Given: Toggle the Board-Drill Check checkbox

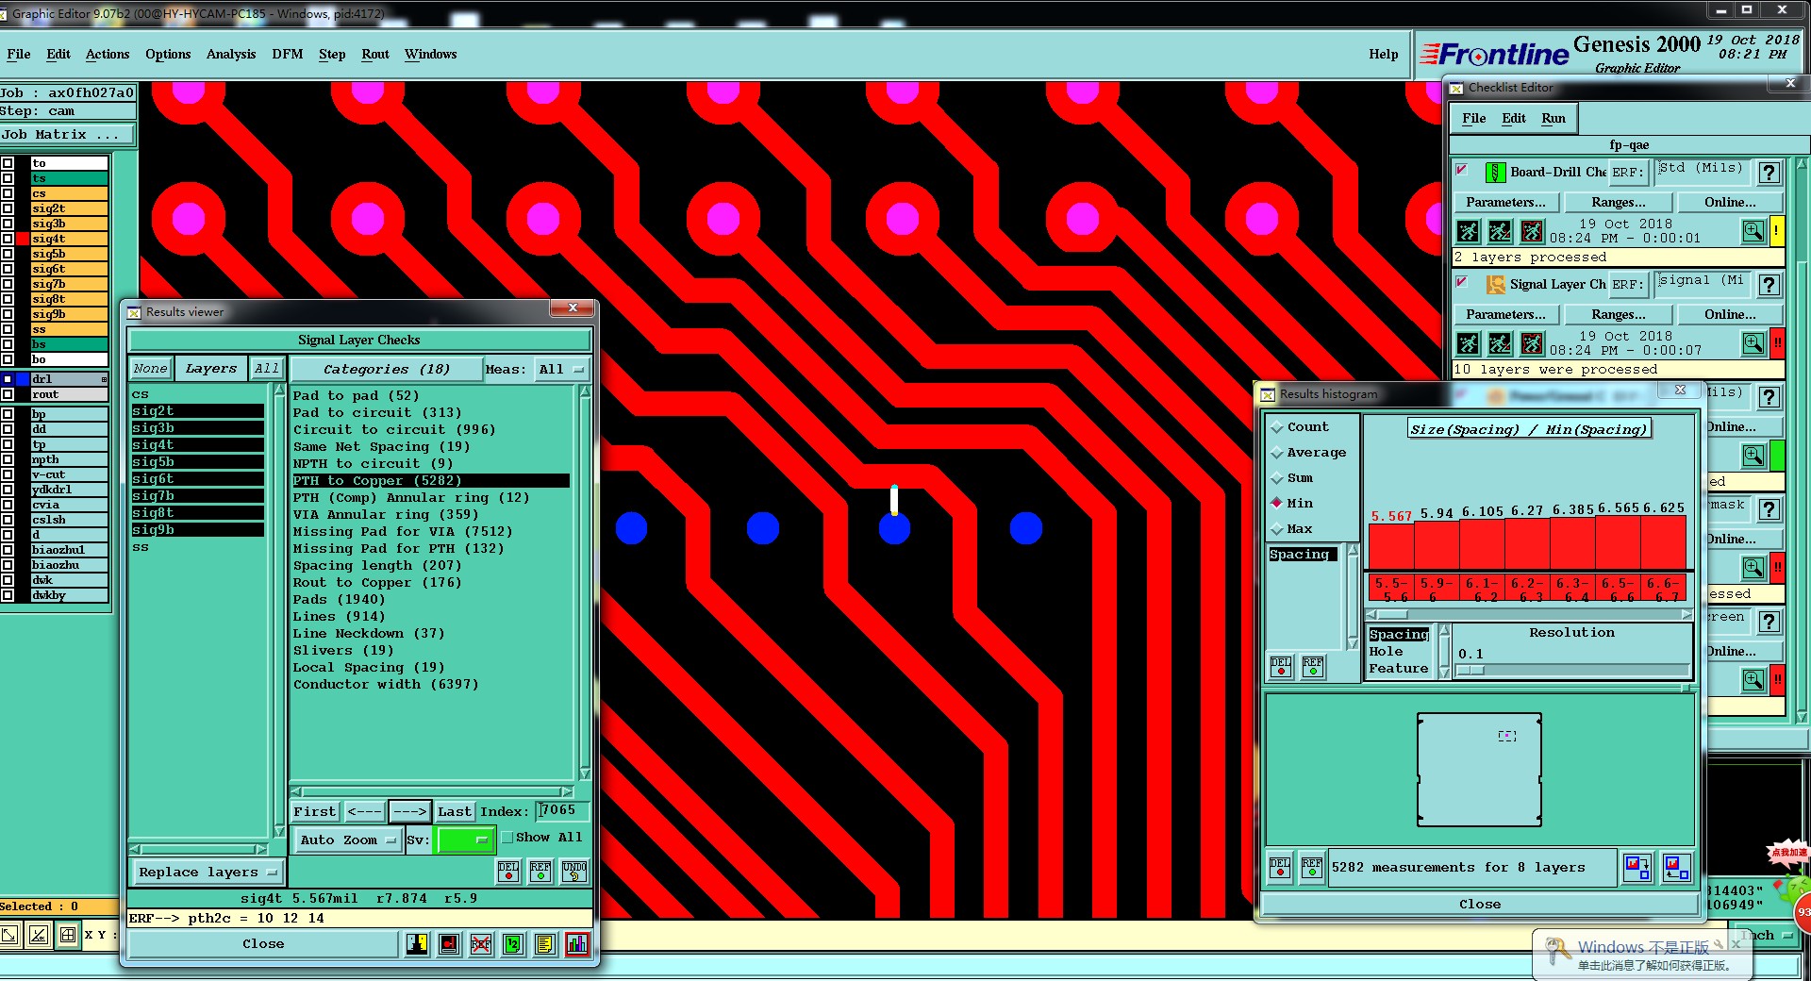Looking at the screenshot, I should pyautogui.click(x=1462, y=171).
